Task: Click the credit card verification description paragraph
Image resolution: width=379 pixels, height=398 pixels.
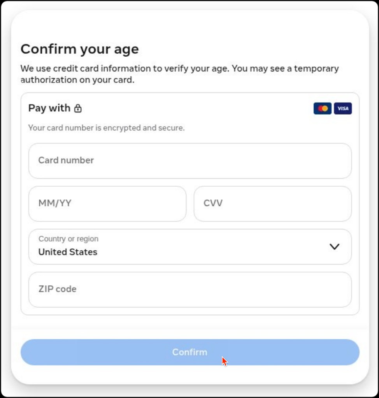Action: click(x=179, y=74)
